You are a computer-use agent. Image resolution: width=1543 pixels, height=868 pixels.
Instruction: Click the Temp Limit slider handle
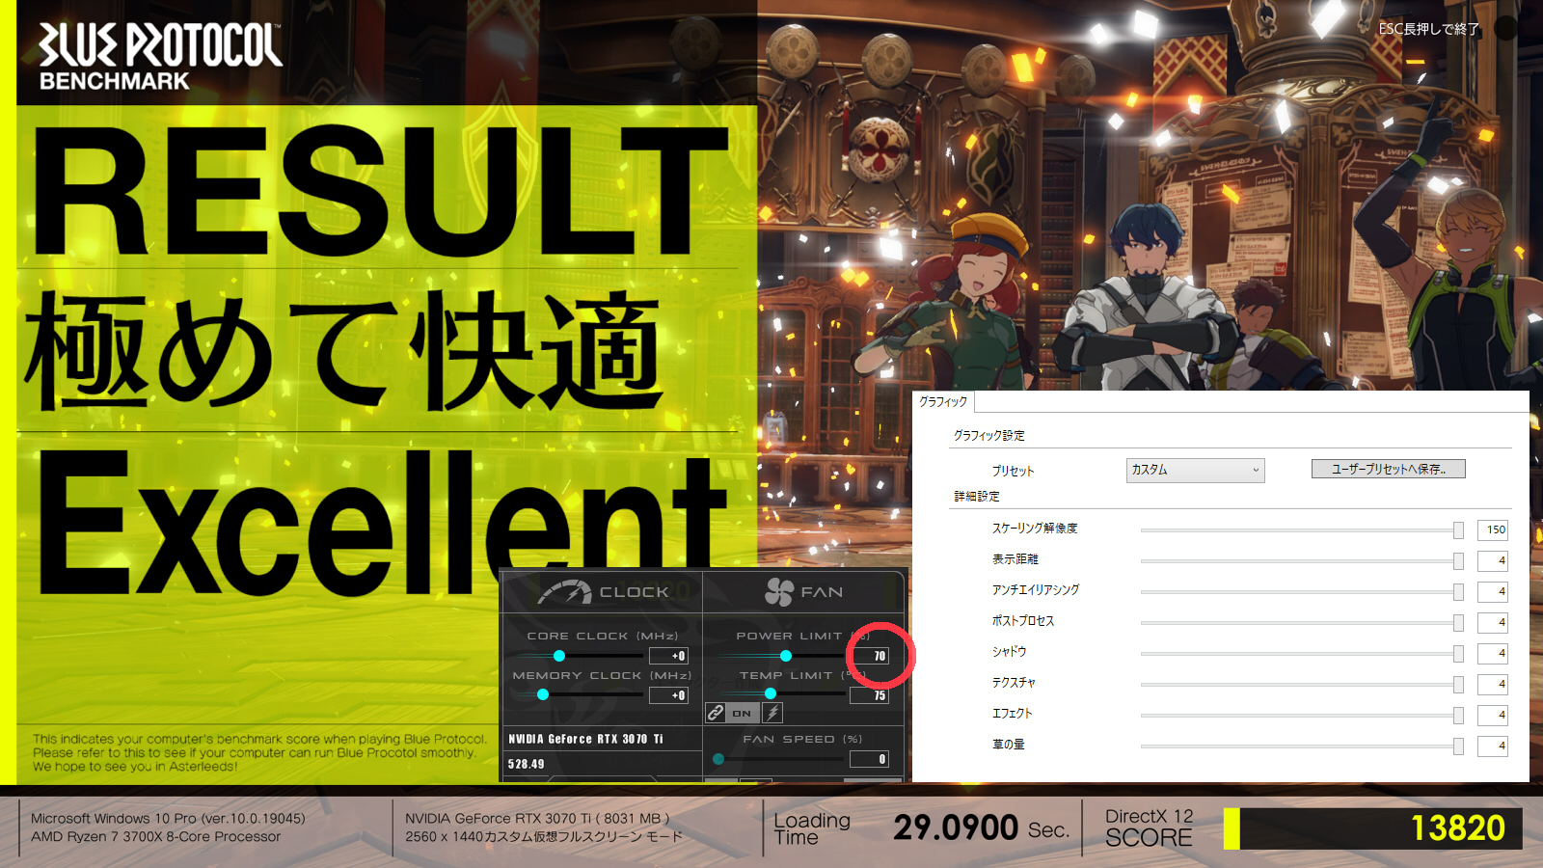coord(770,693)
